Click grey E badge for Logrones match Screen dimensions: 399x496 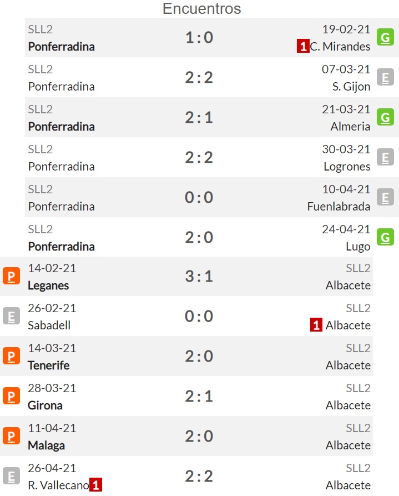click(385, 157)
